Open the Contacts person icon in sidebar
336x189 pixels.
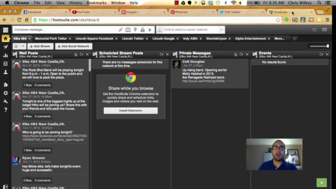point(6,72)
